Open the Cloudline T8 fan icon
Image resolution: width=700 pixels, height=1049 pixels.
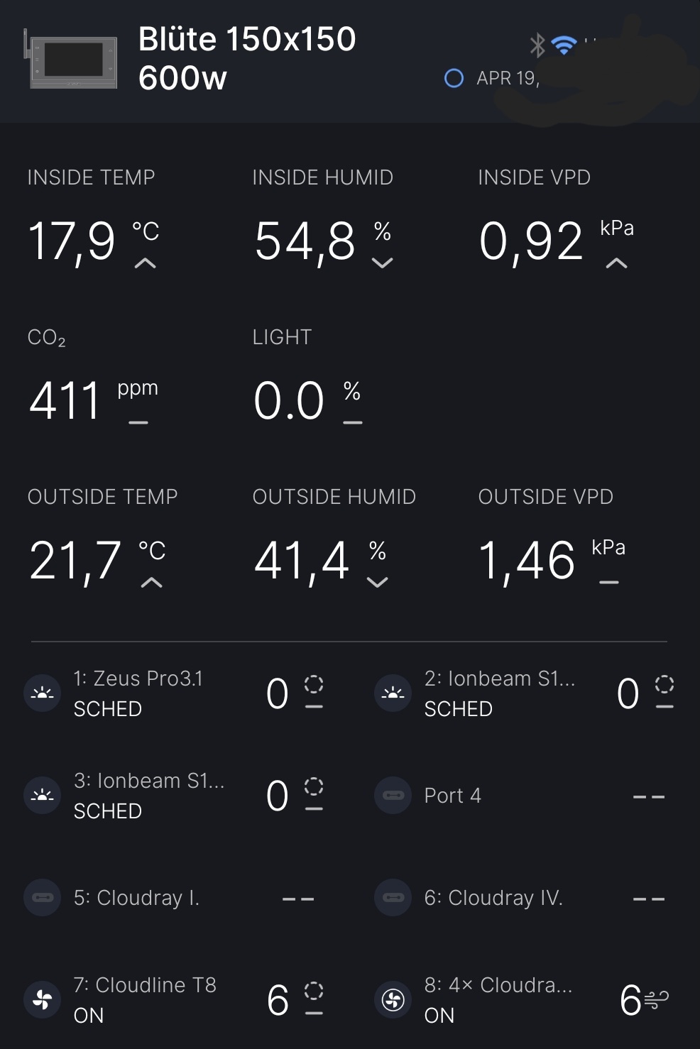(42, 1000)
